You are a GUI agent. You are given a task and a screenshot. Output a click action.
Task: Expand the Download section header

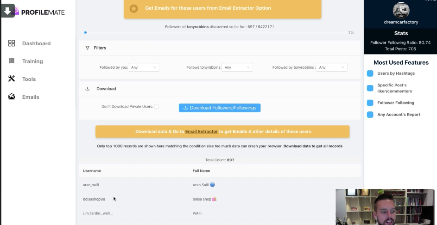point(220,89)
